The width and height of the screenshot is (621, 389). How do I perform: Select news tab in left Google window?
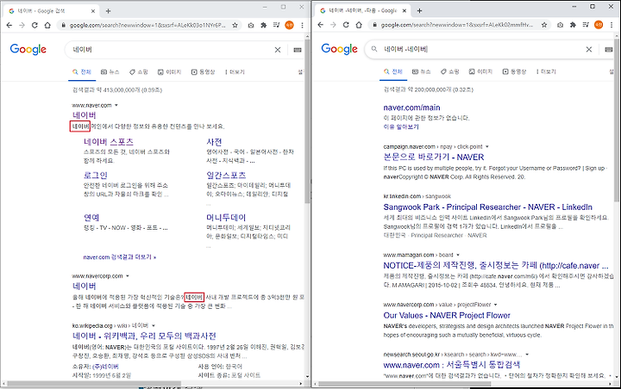(110, 72)
